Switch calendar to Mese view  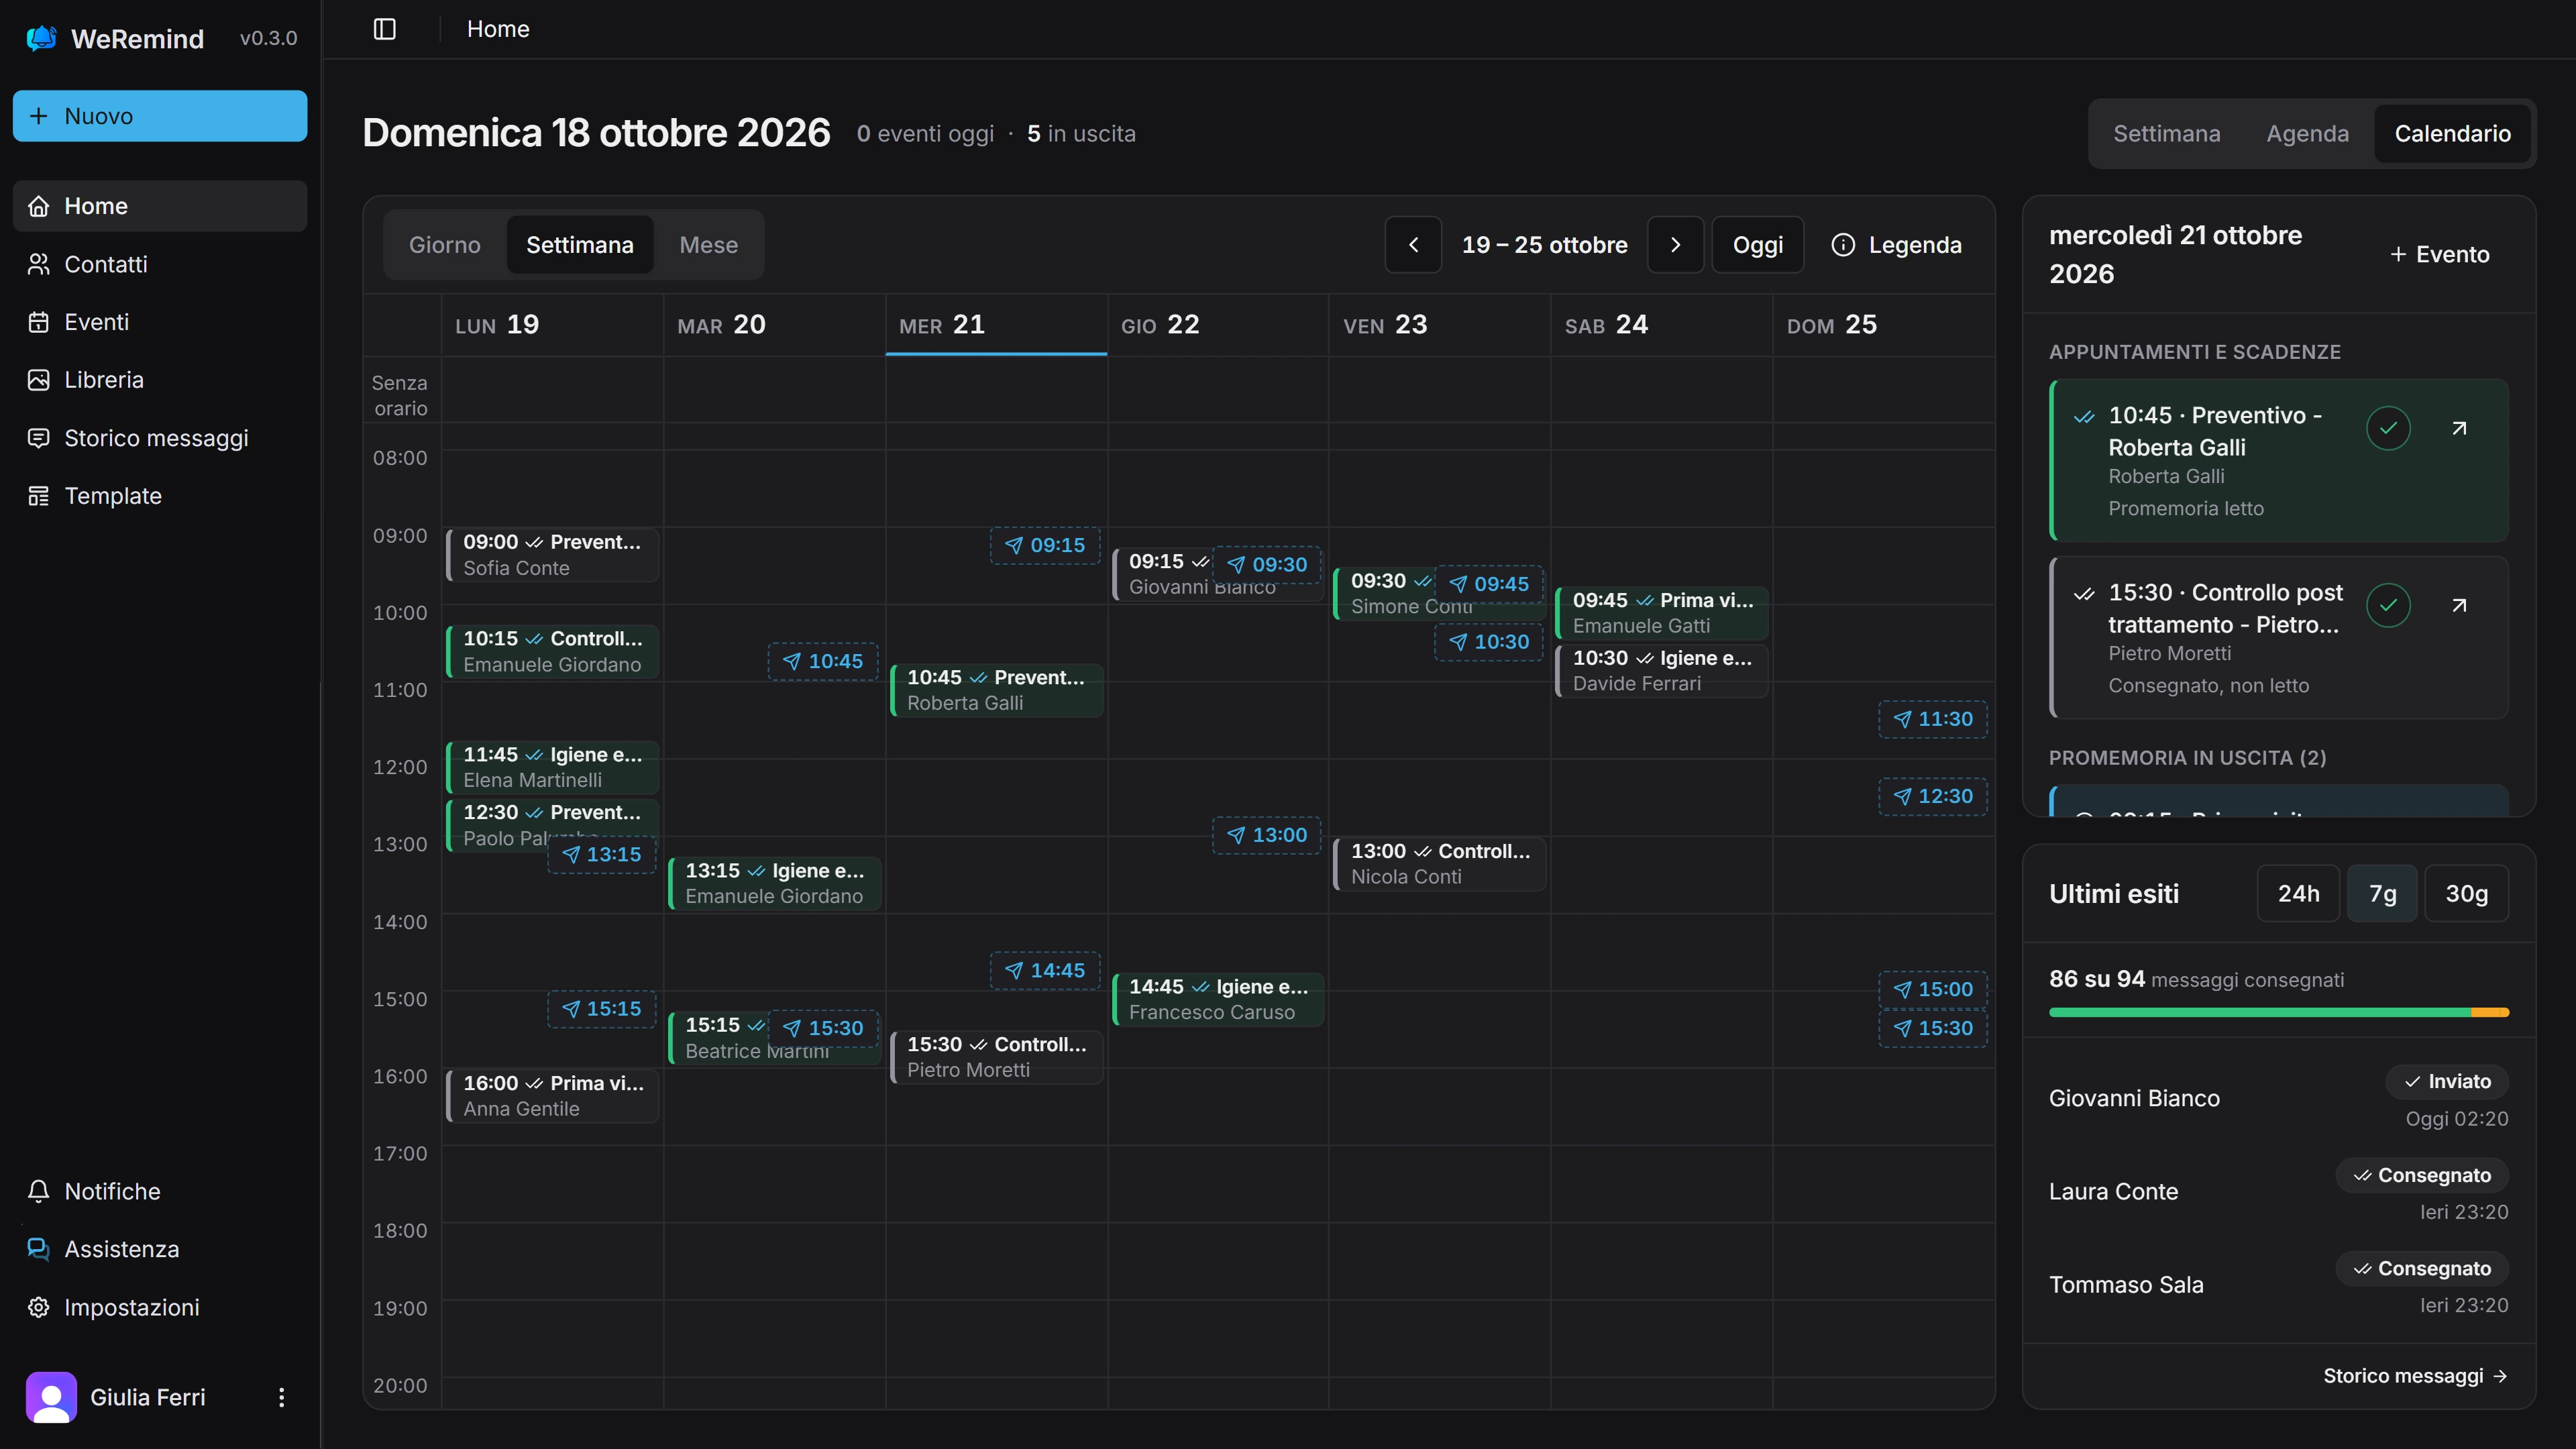pos(708,245)
